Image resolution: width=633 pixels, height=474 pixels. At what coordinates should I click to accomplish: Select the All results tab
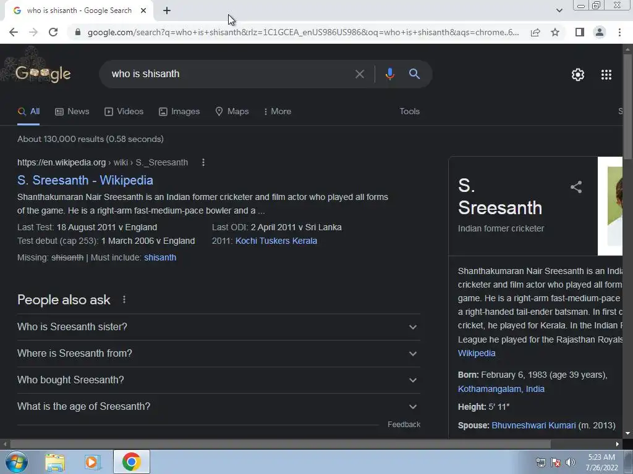point(28,112)
